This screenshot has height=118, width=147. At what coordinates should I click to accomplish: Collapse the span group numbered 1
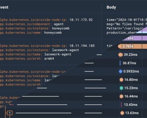(10, 113)
